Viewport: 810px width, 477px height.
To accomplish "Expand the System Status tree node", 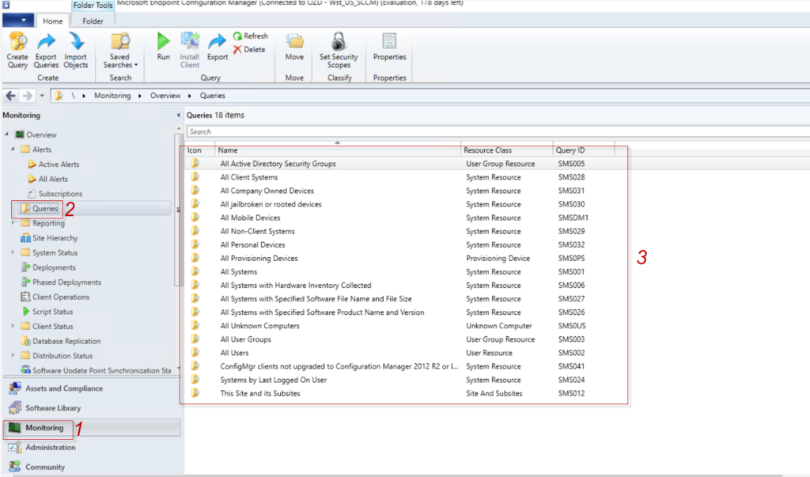I will click(13, 252).
